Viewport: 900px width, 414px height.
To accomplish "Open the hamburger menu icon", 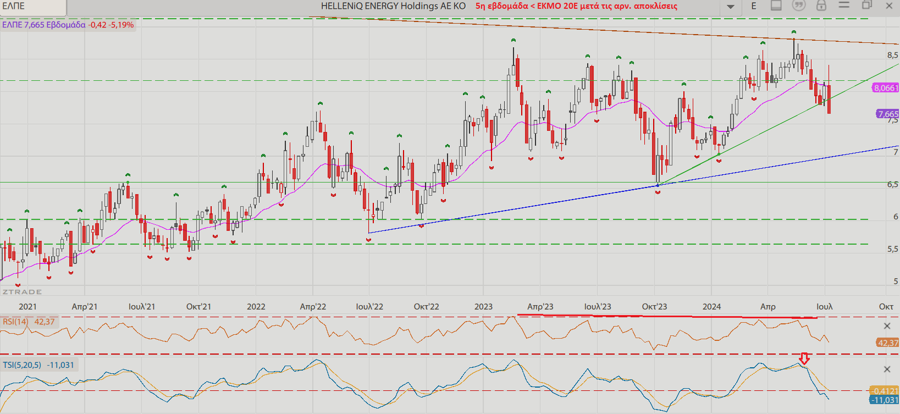I will click(x=844, y=5).
